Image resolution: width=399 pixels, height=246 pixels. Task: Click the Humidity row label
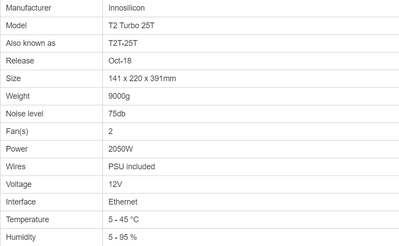click(x=21, y=237)
